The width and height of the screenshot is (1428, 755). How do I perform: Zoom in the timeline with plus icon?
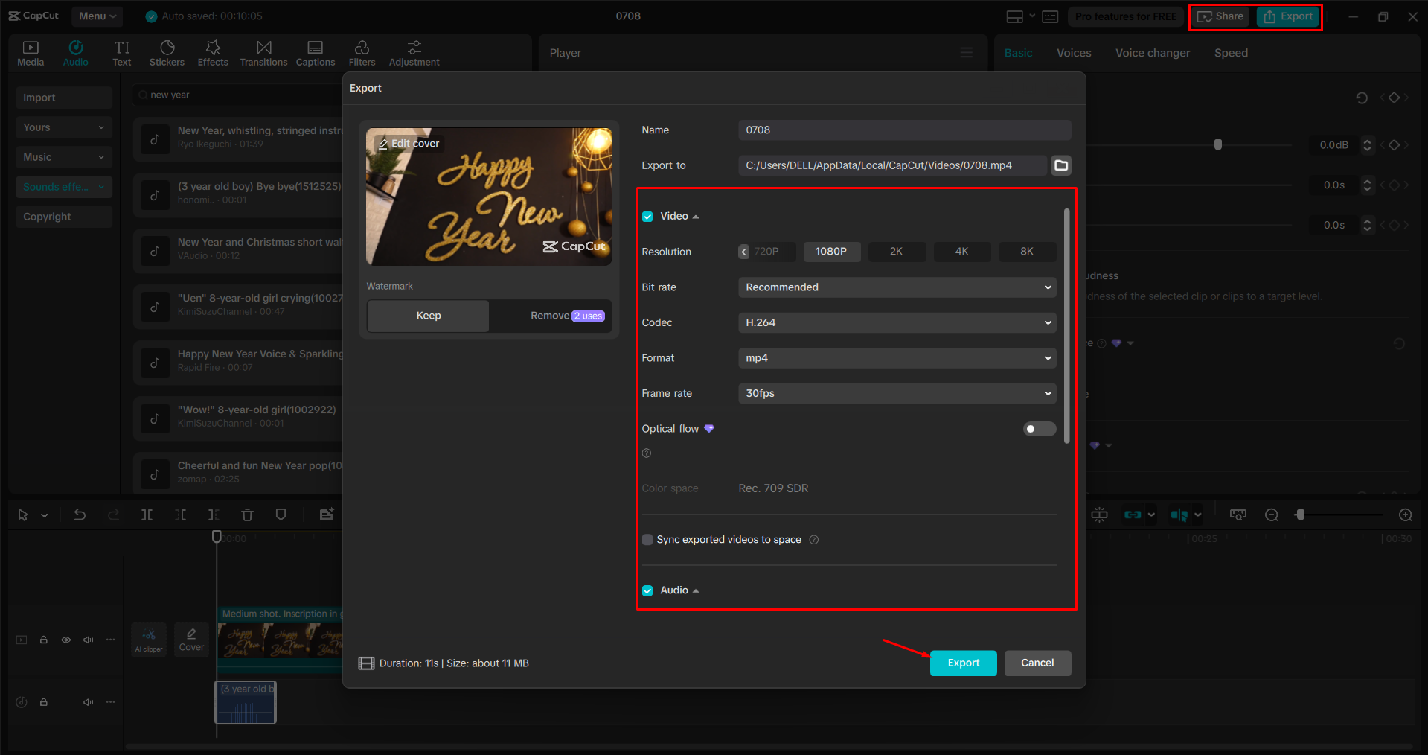point(1406,515)
